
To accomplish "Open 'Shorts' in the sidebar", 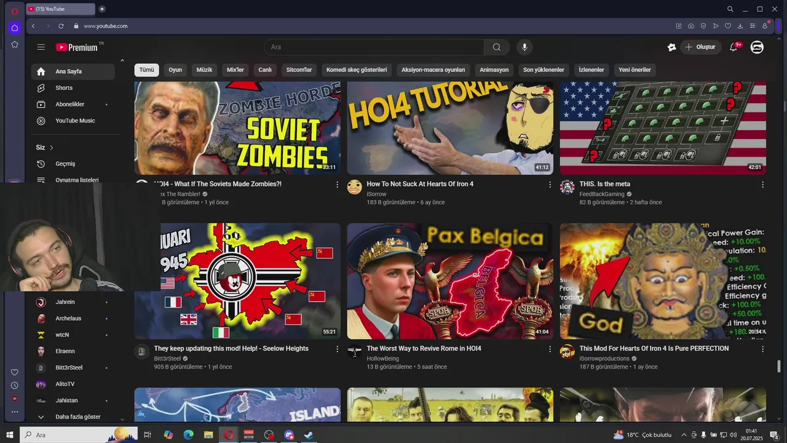I will click(x=73, y=88).
